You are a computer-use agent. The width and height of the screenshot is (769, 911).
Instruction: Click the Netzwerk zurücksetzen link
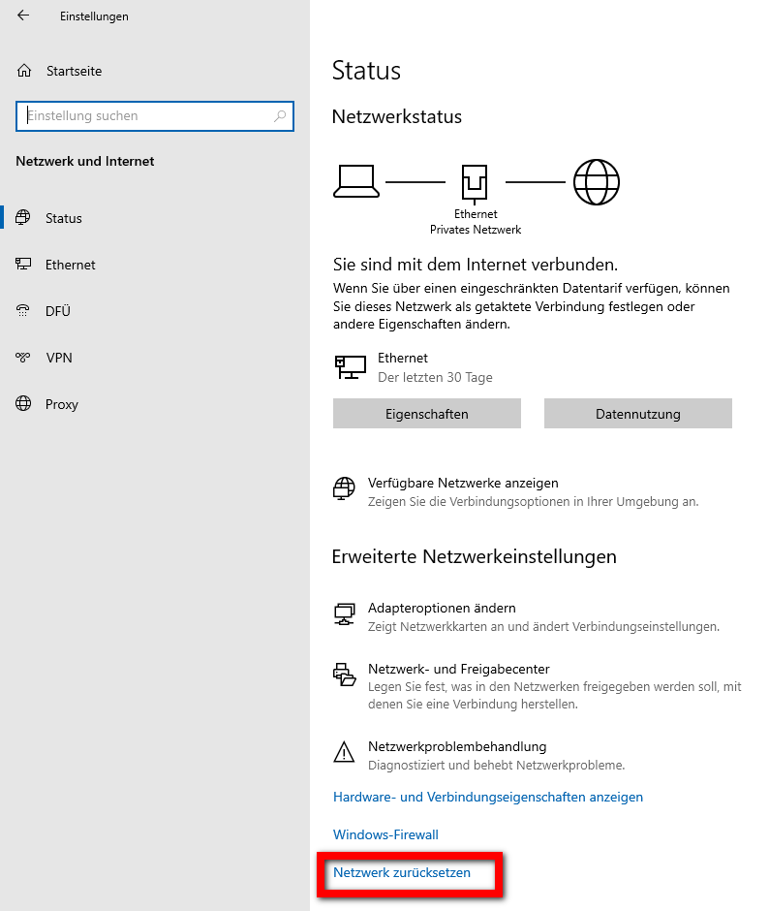pyautogui.click(x=402, y=872)
